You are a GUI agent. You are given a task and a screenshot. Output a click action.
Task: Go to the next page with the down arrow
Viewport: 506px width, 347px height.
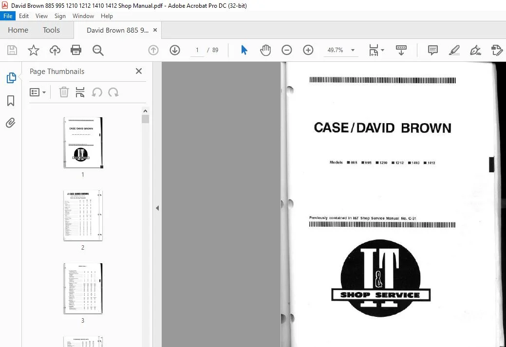(175, 50)
